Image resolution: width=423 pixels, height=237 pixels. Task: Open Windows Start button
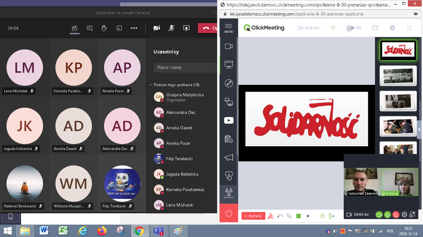(x=7, y=231)
